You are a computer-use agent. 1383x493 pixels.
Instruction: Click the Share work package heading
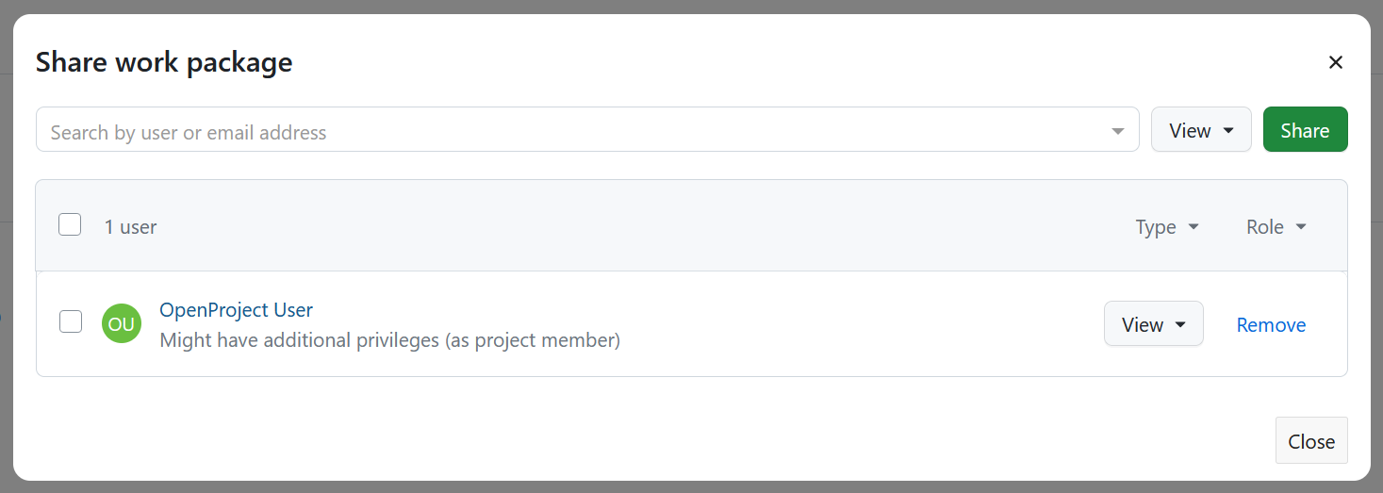(164, 63)
